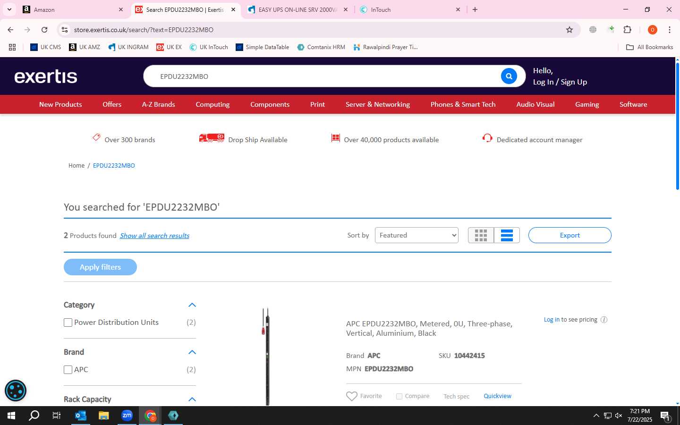This screenshot has height=425, width=680.
Task: Open Windows taskbar search
Action: [34, 416]
